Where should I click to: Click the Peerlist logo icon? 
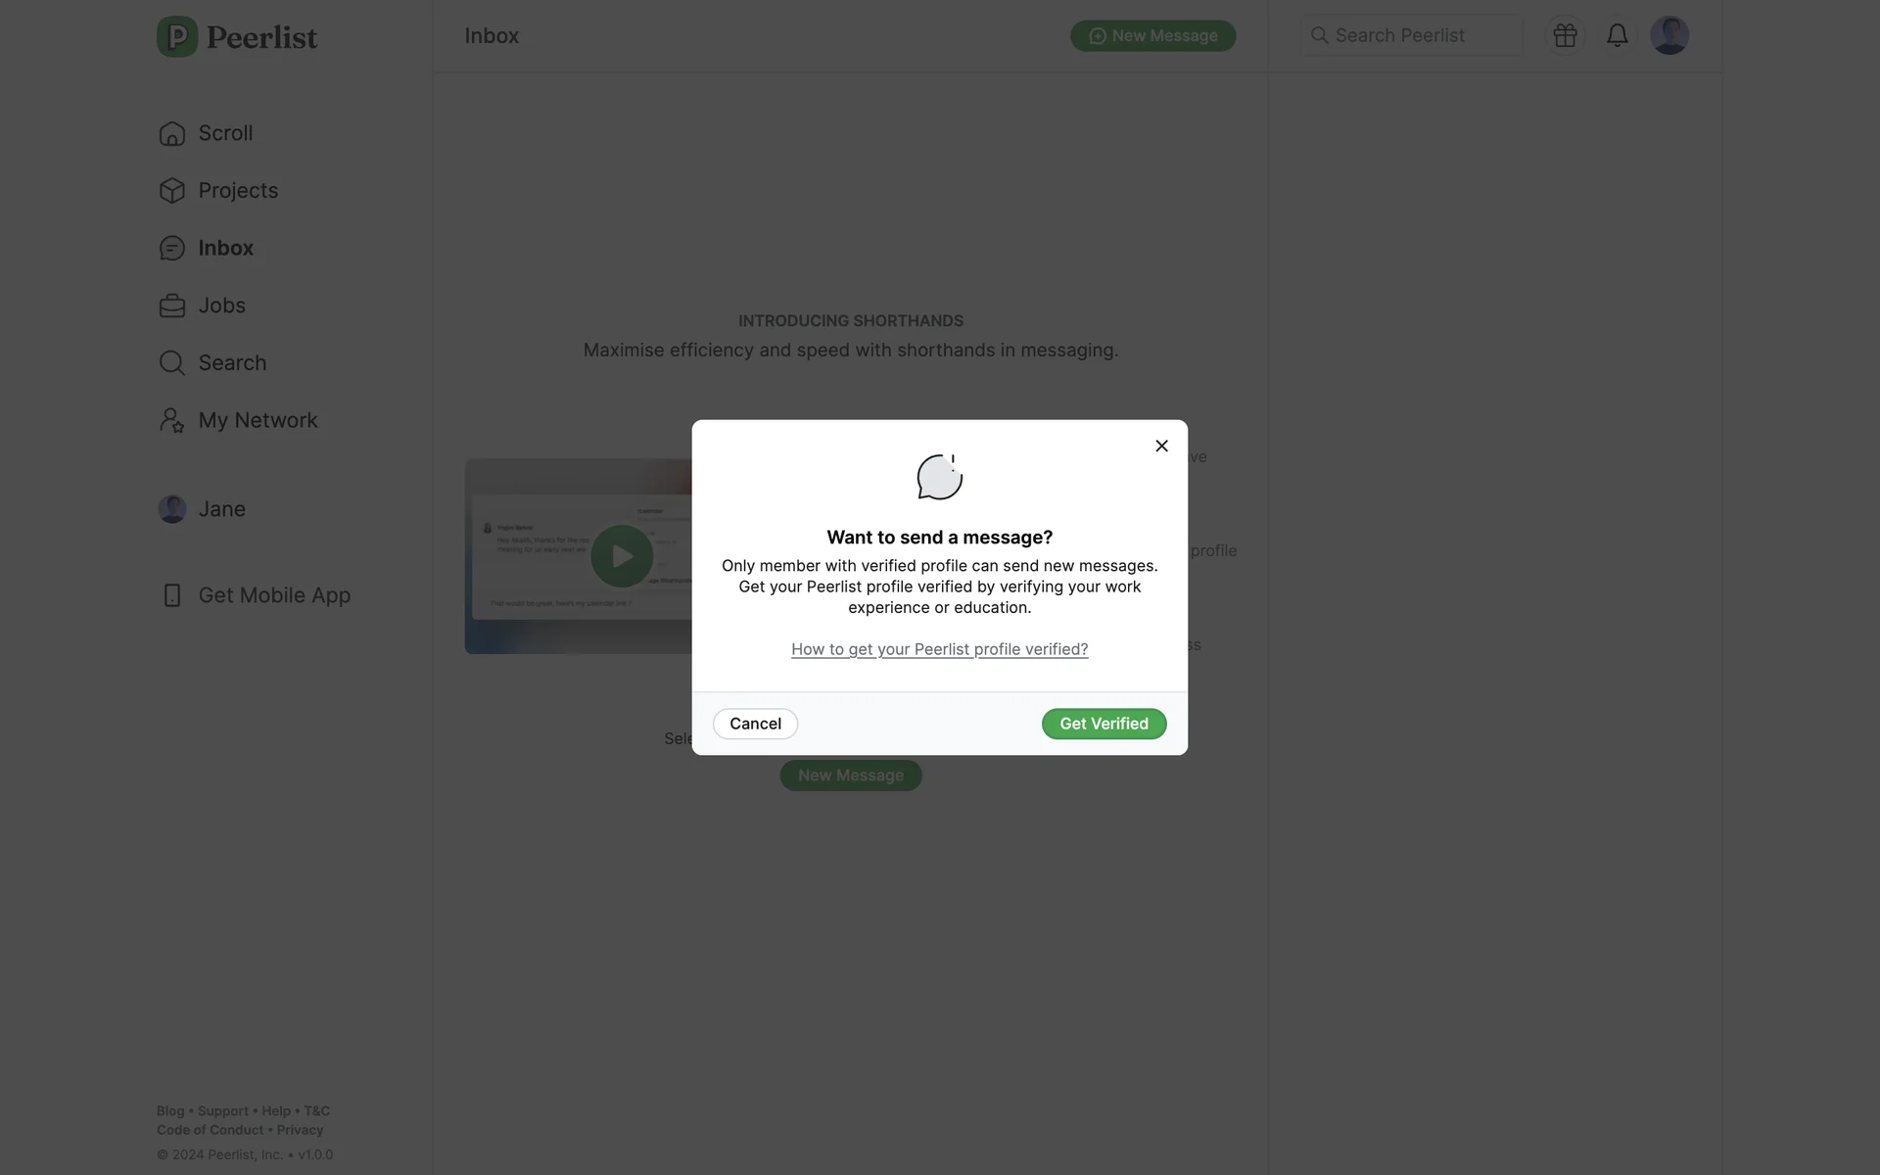[177, 36]
